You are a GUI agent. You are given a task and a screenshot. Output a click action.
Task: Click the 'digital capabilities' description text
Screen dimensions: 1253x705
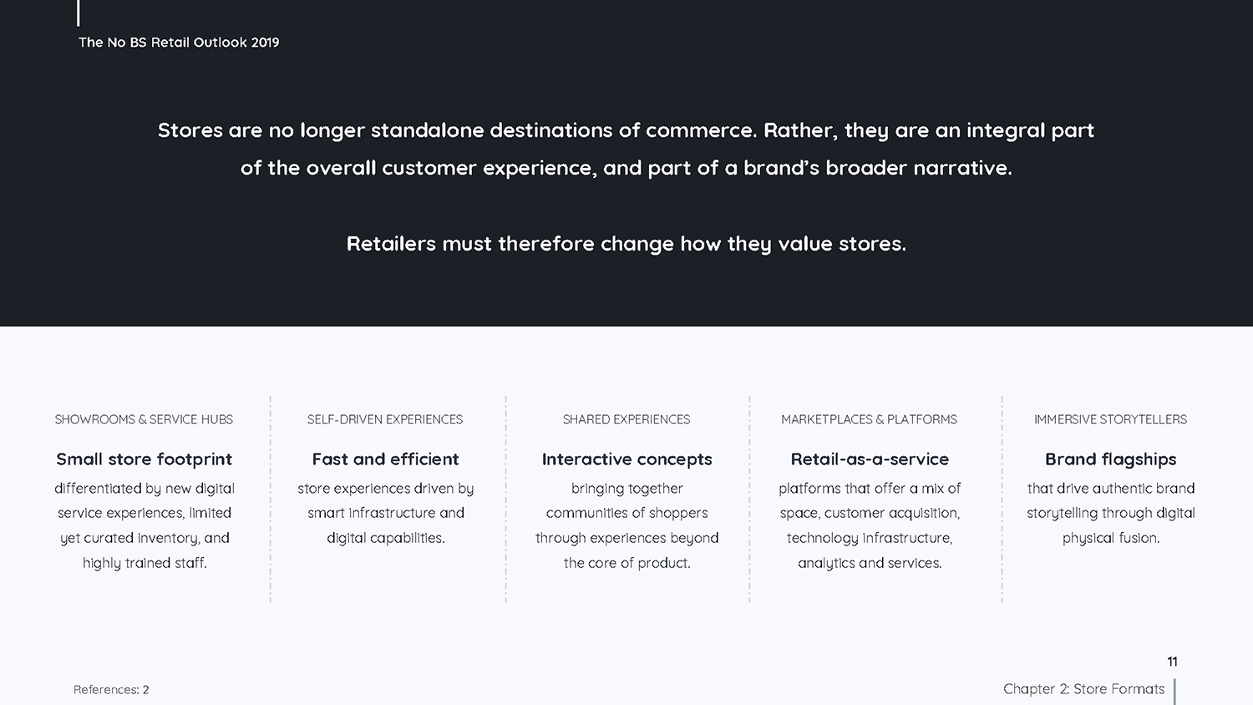tap(385, 538)
